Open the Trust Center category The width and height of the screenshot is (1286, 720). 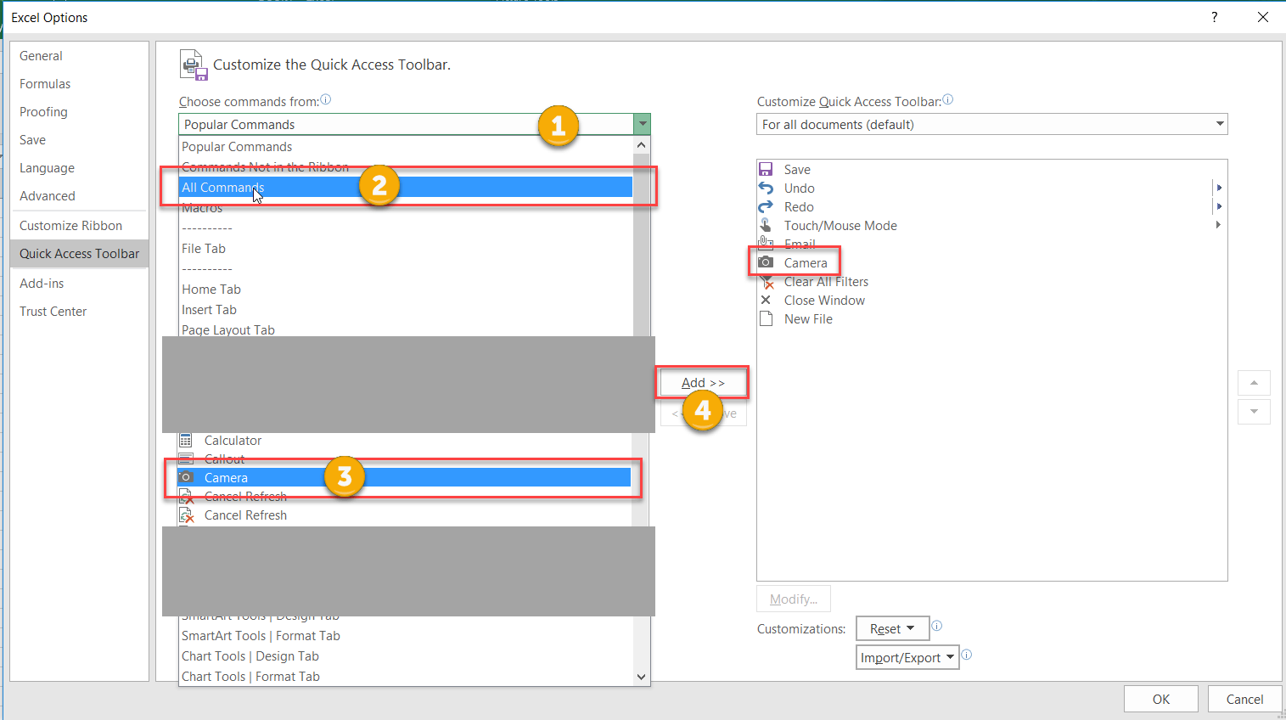click(x=79, y=312)
